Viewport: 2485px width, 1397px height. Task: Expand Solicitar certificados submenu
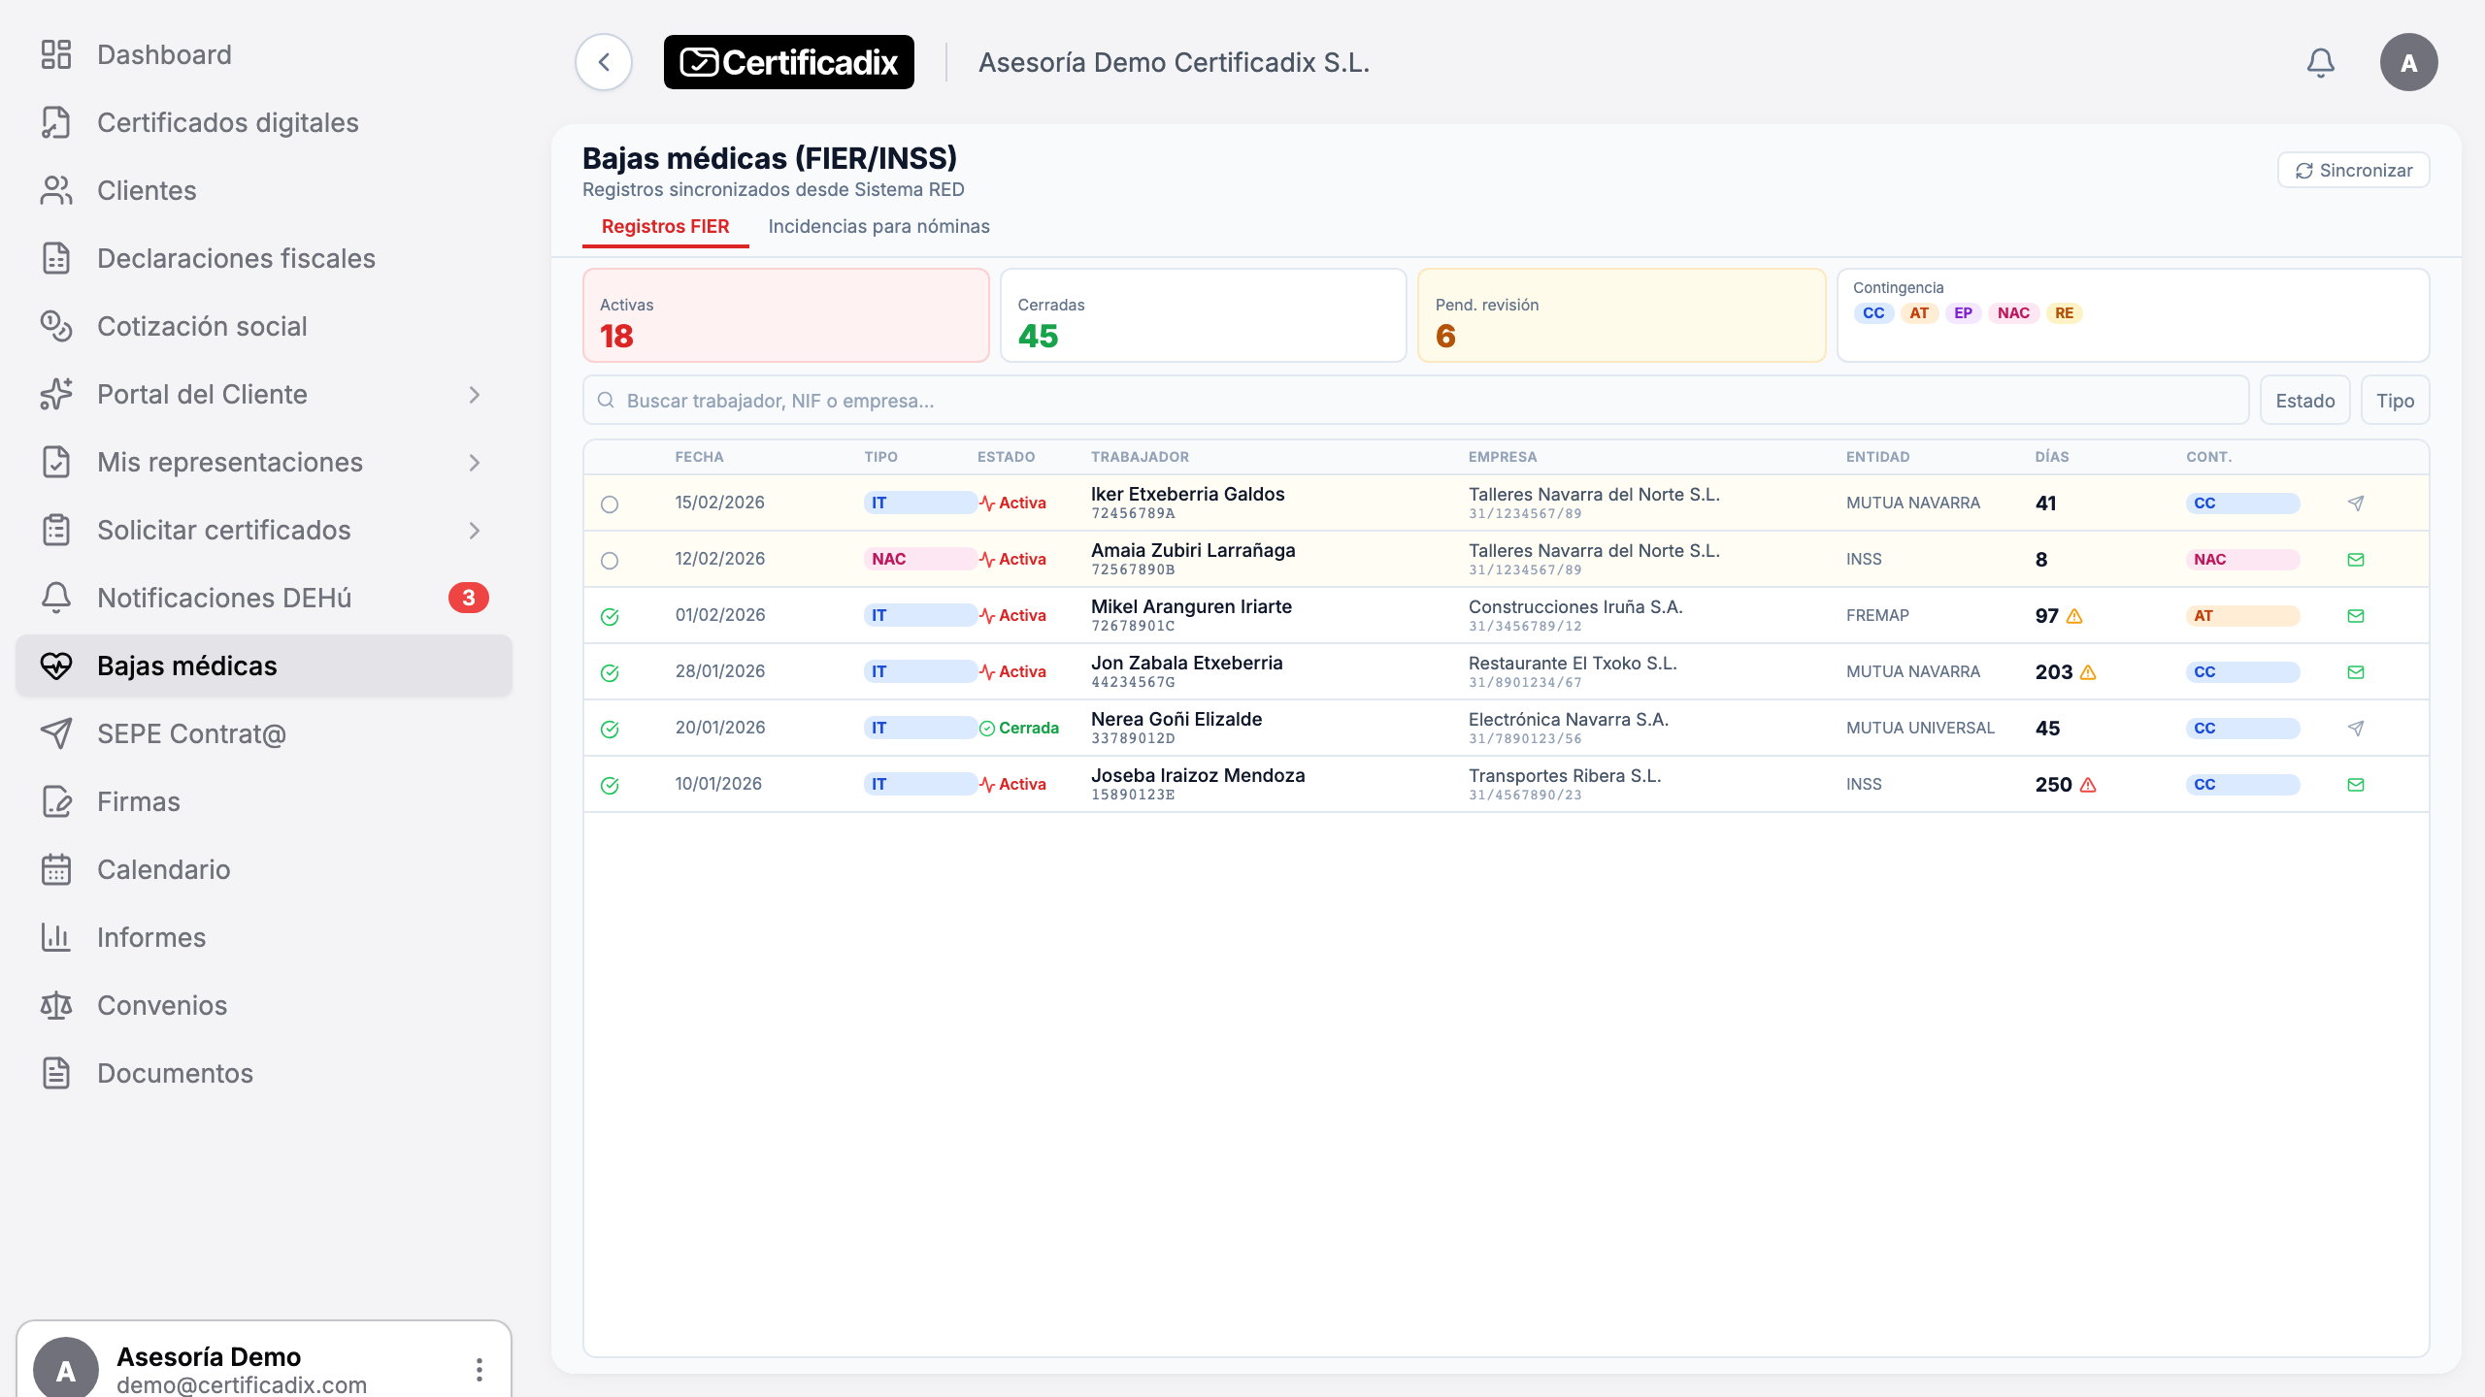tap(475, 531)
